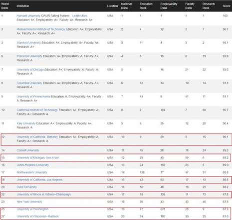The height and width of the screenshot is (220, 232).
Task: Open the Johns Hopkins University link
Action: click(x=32, y=165)
